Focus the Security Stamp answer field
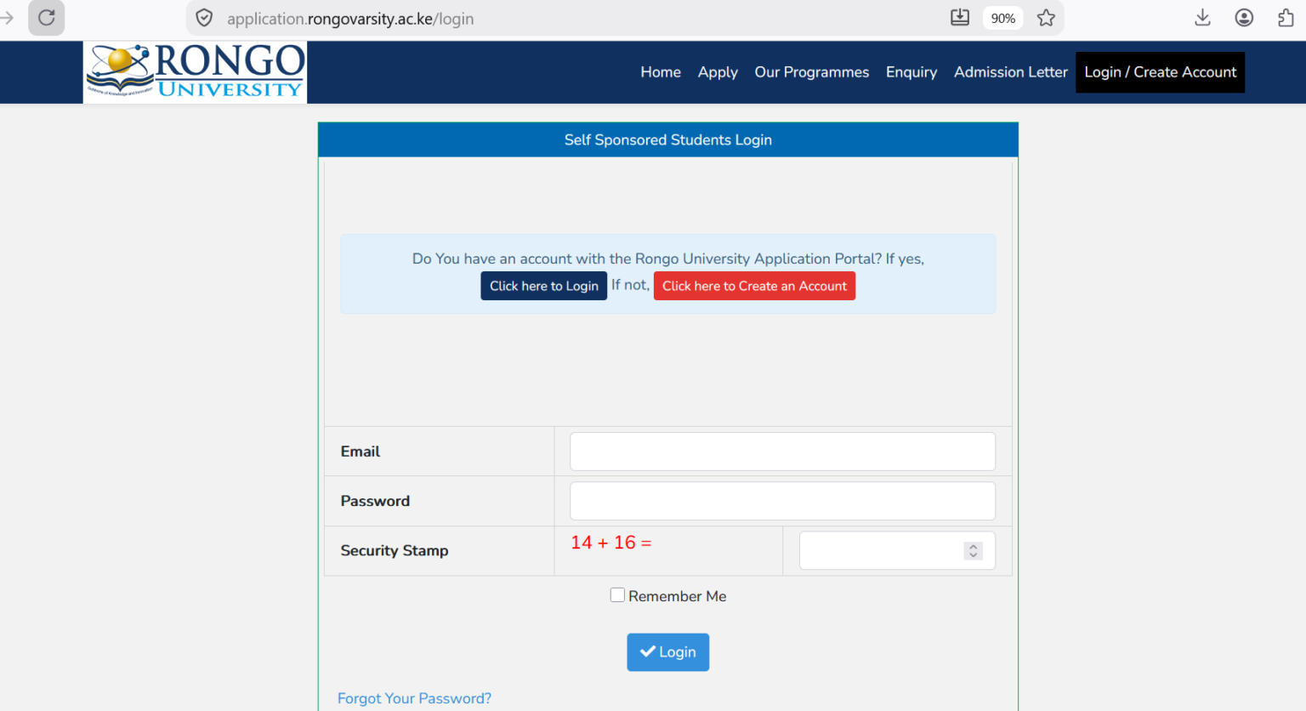 tap(897, 550)
